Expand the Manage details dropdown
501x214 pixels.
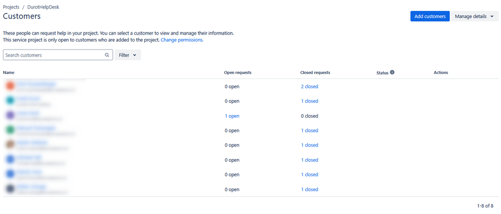(x=474, y=16)
